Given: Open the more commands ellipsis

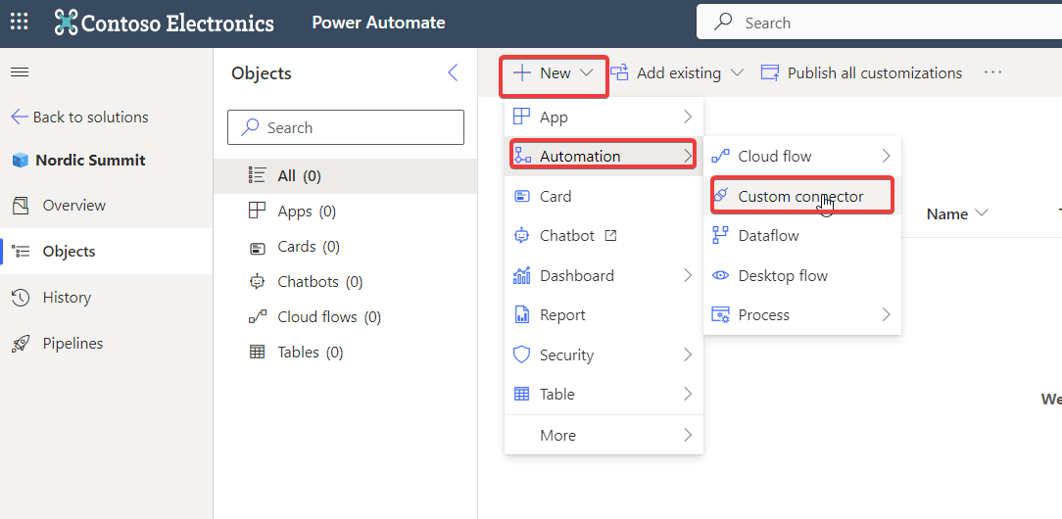Looking at the screenshot, I should point(993,73).
